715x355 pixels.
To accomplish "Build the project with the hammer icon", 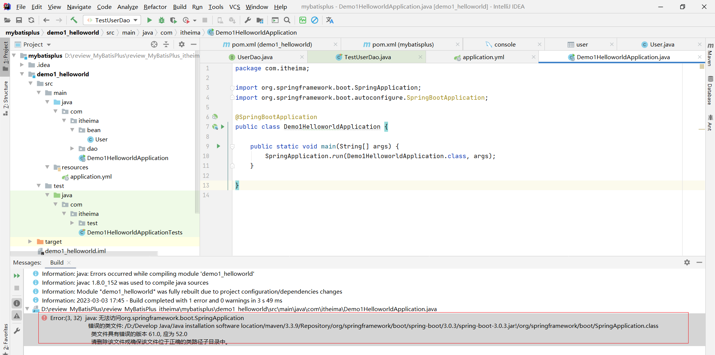I will [74, 20].
